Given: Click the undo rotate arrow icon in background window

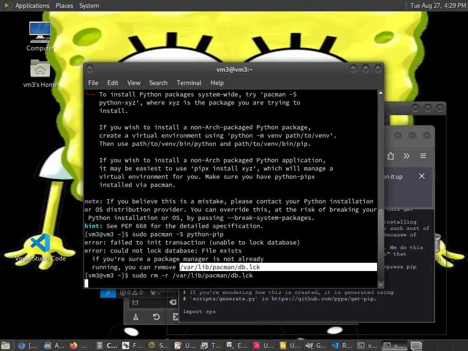Looking at the screenshot, I should coord(156,317).
